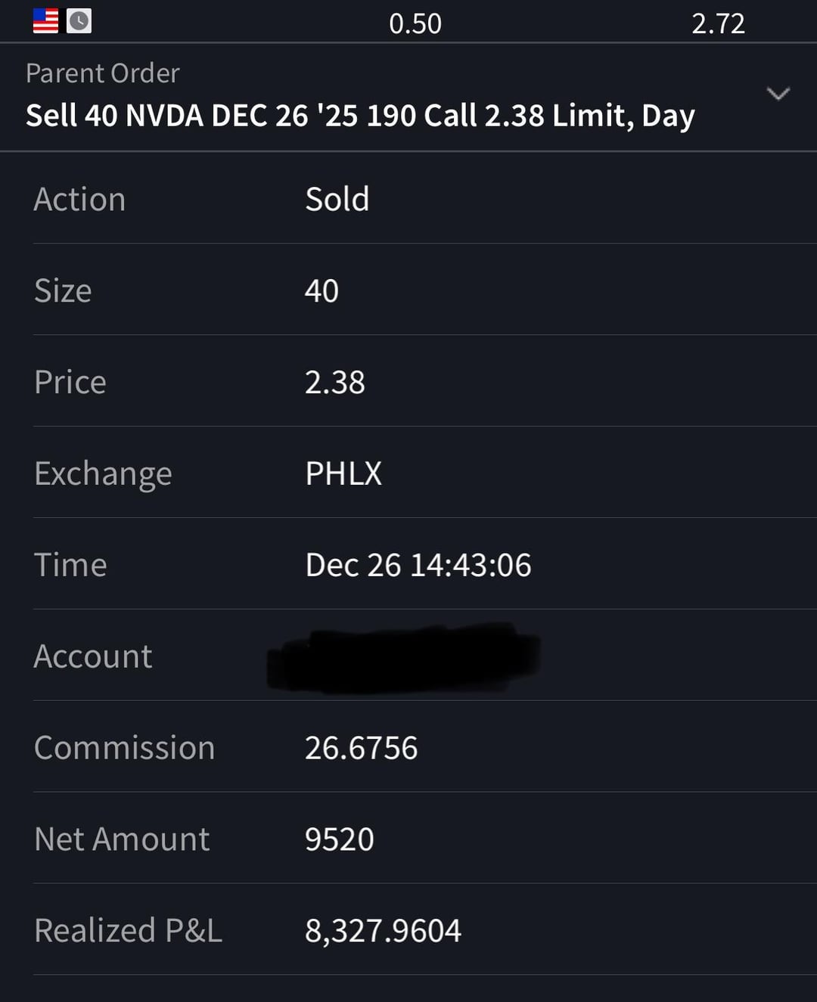Click the US flag icon
817x1002 pixels.
click(x=45, y=20)
